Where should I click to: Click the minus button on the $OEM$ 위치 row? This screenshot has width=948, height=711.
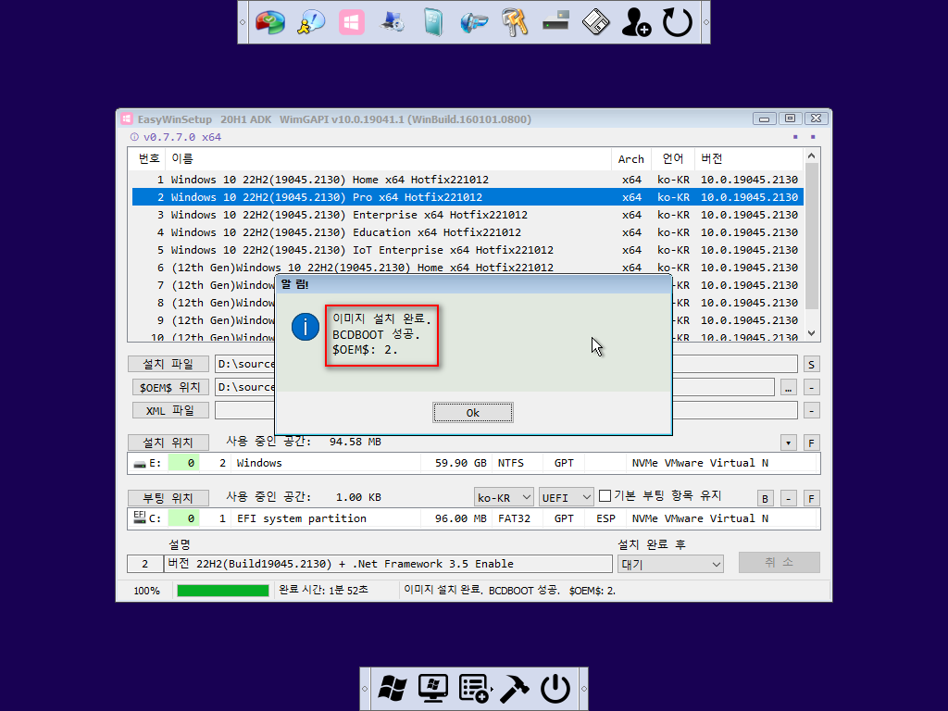click(811, 388)
